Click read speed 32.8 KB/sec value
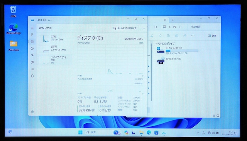 coord(86,110)
